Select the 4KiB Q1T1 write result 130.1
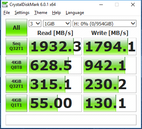The width and height of the screenshot is (142, 129). coord(110,103)
